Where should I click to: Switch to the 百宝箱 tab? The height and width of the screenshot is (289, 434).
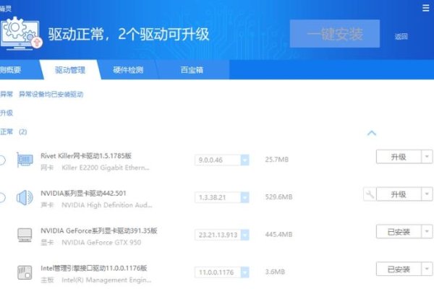(192, 70)
